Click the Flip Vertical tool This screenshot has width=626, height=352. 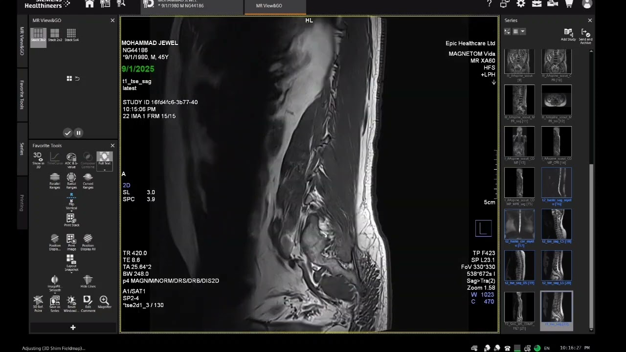pos(71,201)
